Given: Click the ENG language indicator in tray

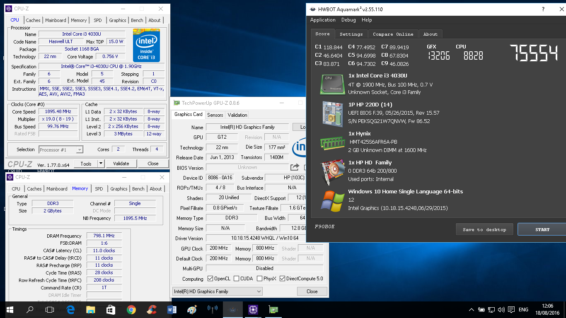Looking at the screenshot, I should [x=523, y=309].
